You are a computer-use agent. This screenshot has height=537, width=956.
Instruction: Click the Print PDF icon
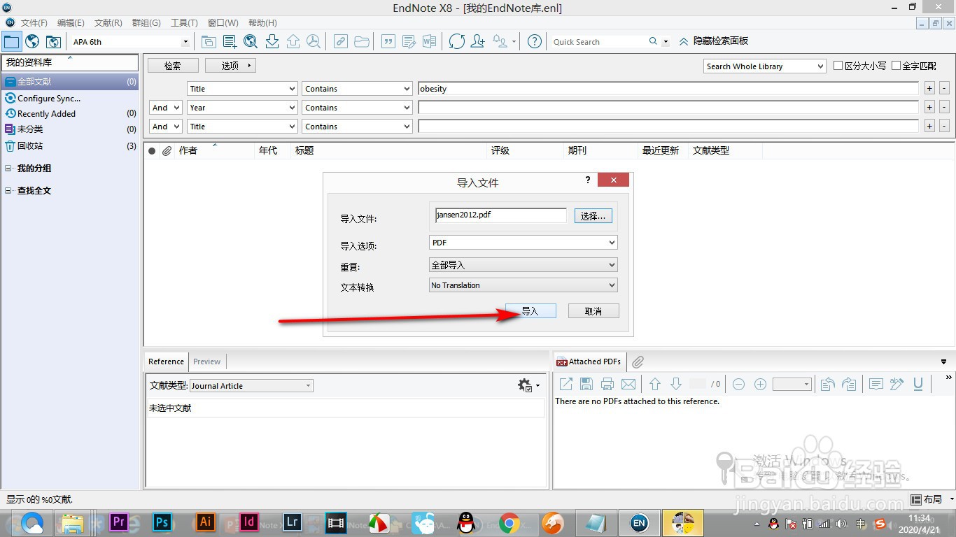pos(607,384)
